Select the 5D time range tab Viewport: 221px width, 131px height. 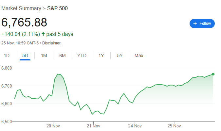pos(25,56)
